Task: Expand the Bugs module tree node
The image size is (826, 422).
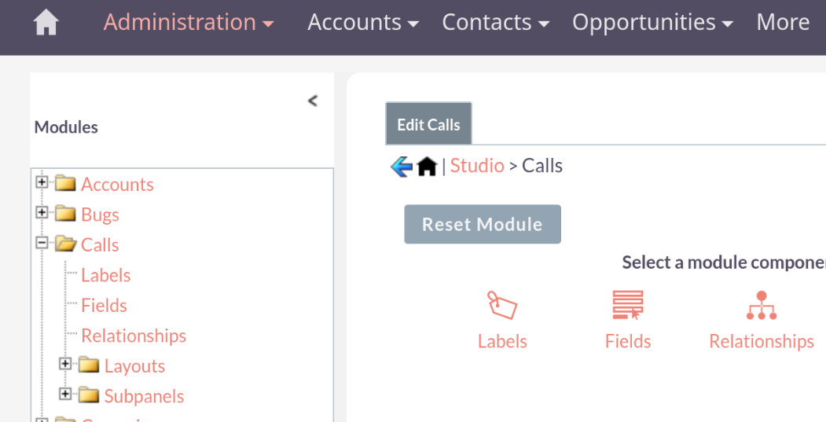Action: click(42, 212)
